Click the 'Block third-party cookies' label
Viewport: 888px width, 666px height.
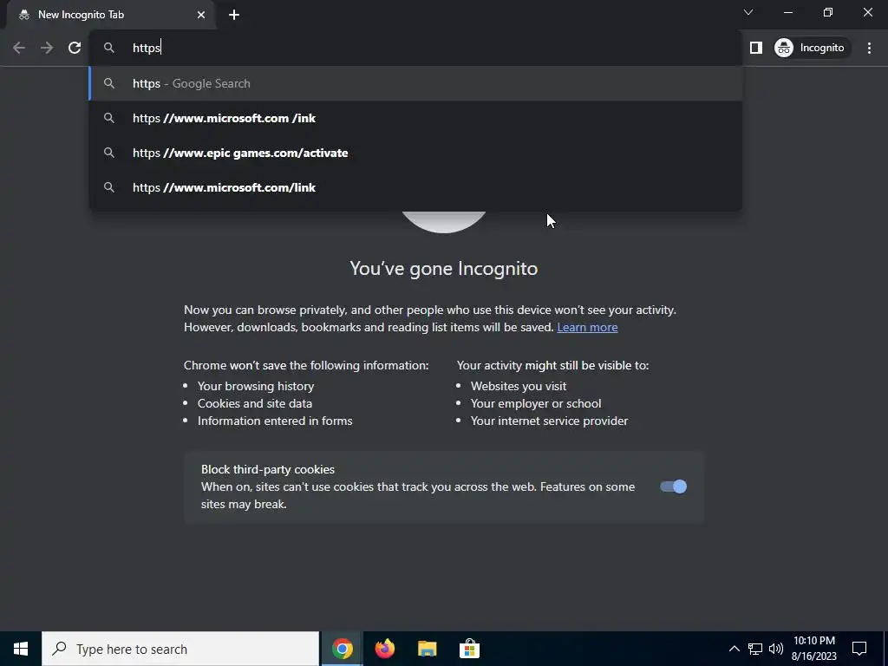click(268, 469)
